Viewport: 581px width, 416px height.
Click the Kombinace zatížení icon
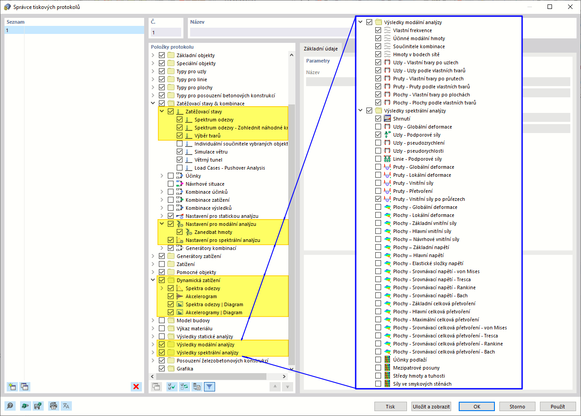(x=180, y=200)
